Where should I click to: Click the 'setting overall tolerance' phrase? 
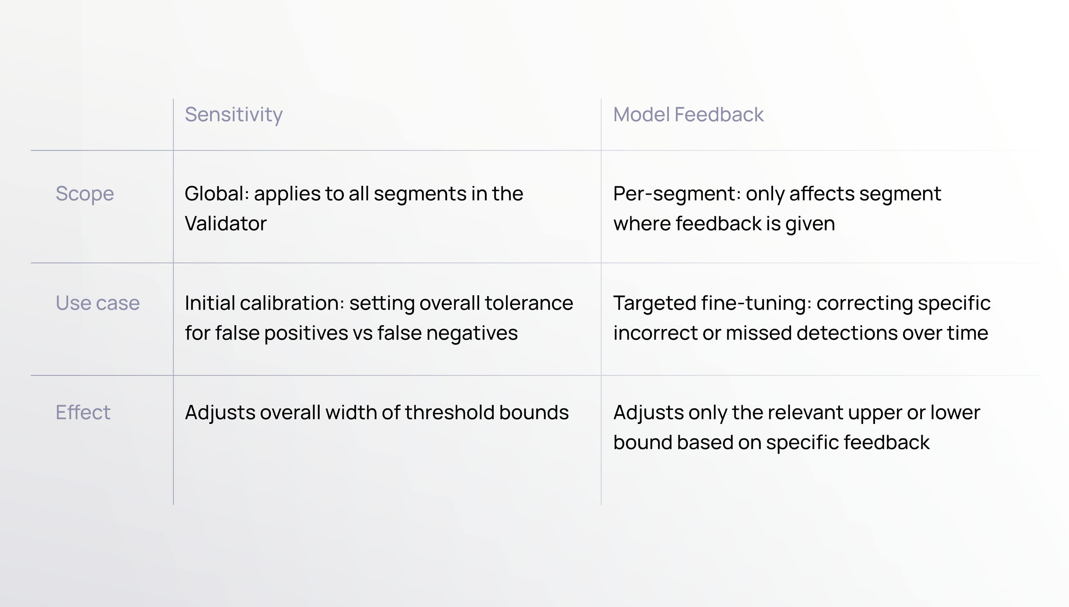461,303
